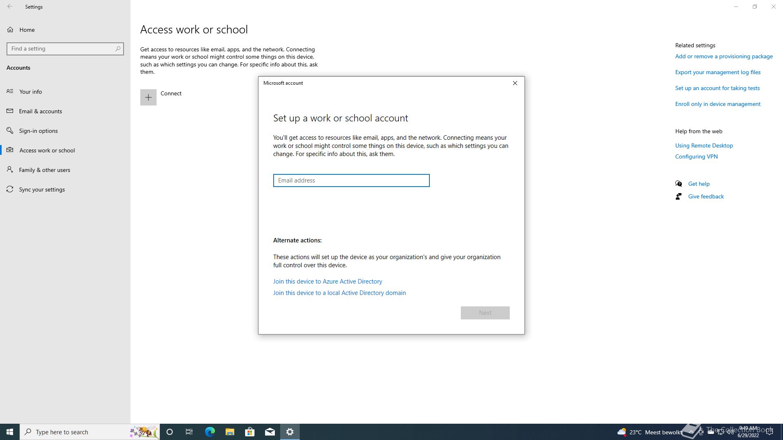Open the Mail app from the taskbar
Screen dimensions: 783x440
point(270,432)
